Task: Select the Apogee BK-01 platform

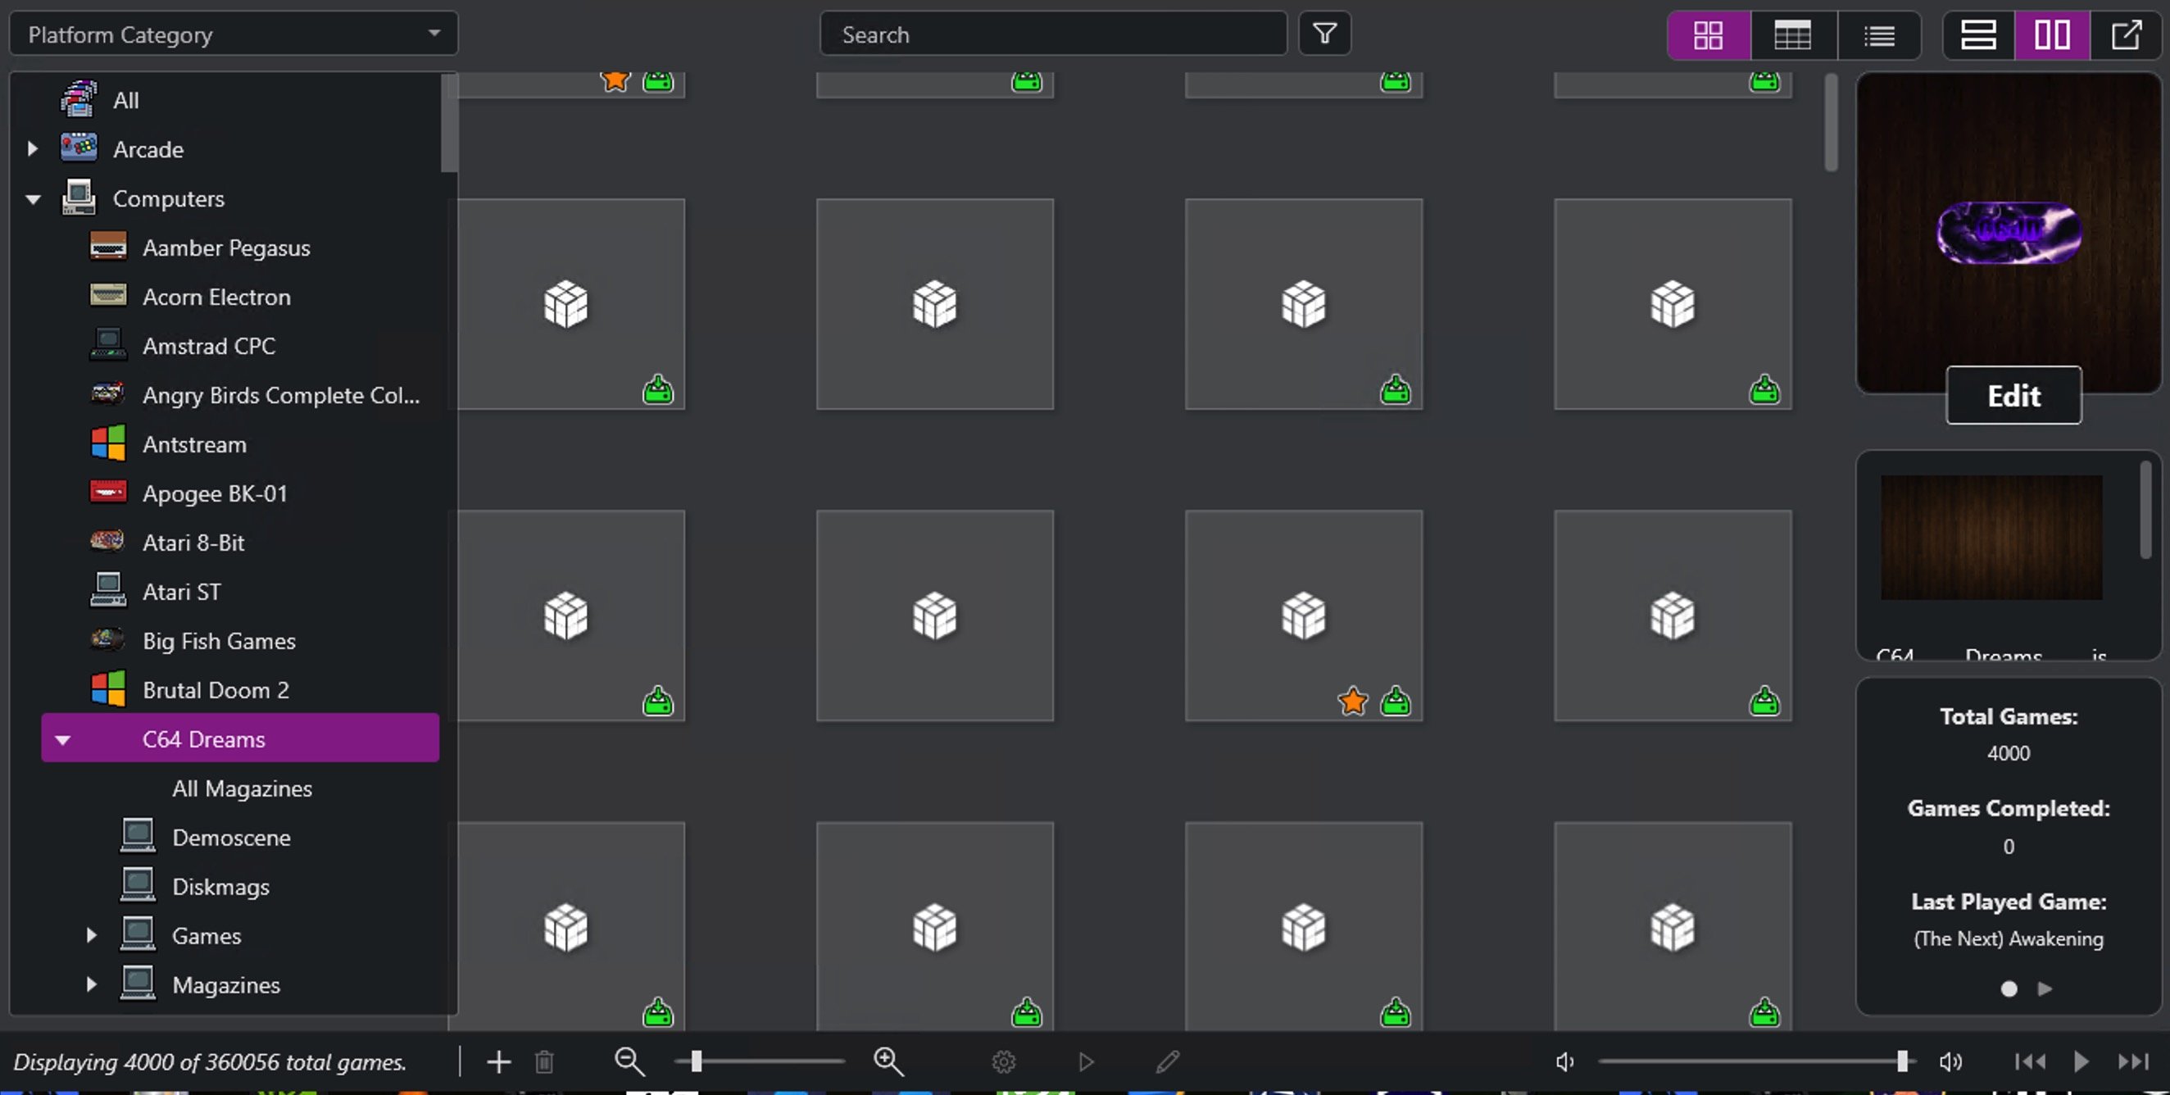Action: (215, 493)
